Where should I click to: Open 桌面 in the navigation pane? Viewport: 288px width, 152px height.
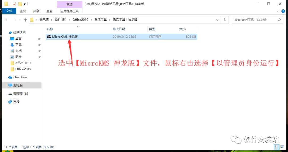(18, 39)
